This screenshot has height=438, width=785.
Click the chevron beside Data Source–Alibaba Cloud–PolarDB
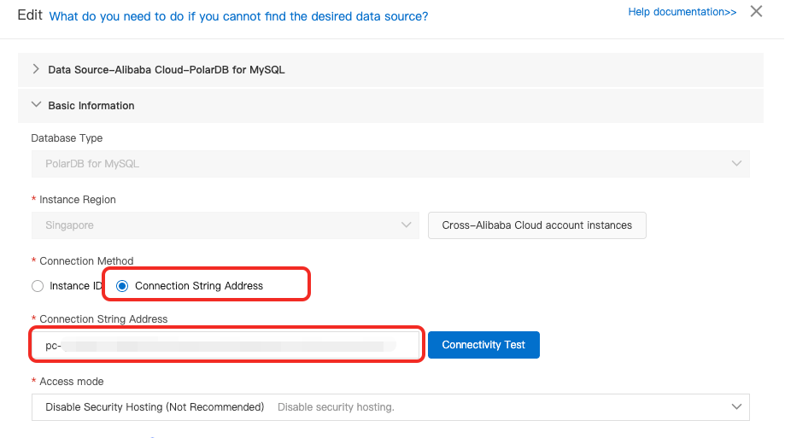[36, 69]
